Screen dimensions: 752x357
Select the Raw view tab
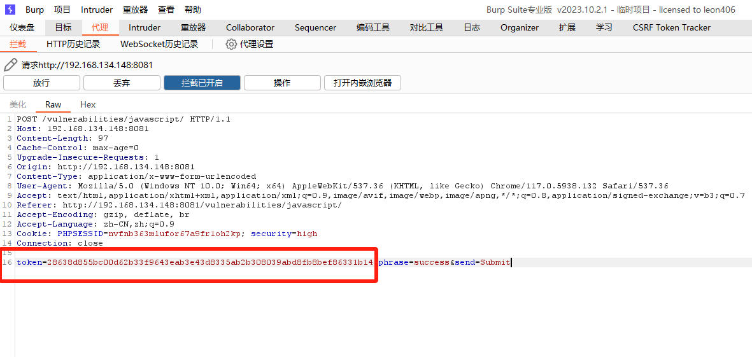click(x=53, y=104)
